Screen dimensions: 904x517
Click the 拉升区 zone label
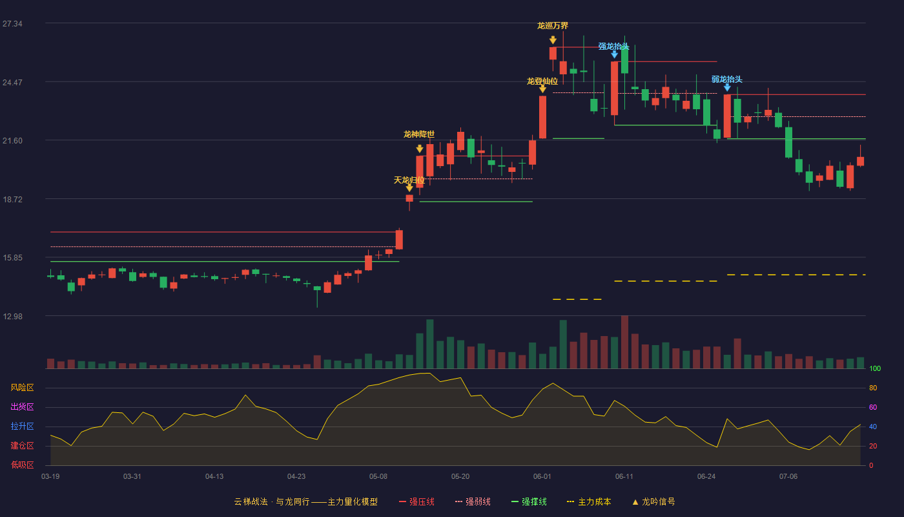point(22,427)
